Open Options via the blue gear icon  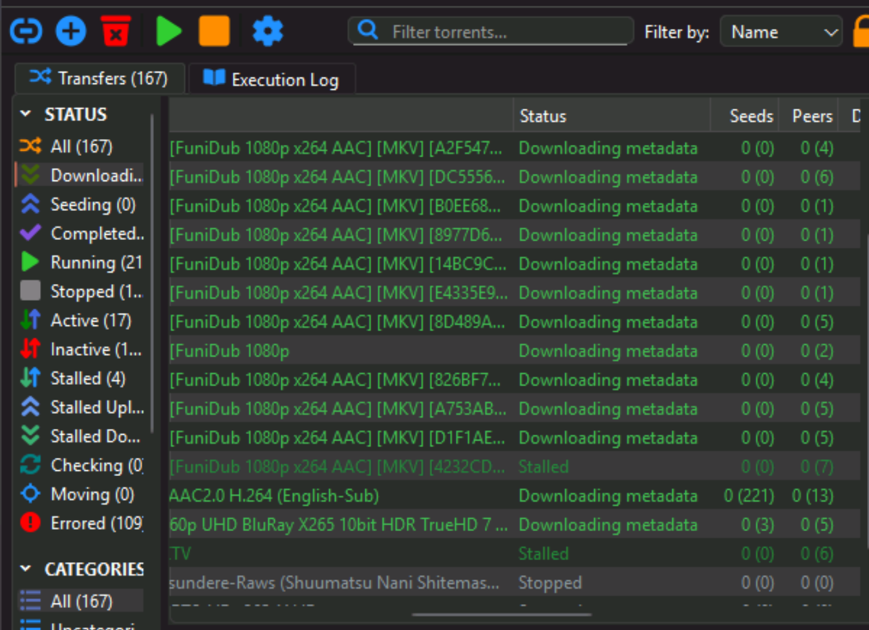(268, 31)
